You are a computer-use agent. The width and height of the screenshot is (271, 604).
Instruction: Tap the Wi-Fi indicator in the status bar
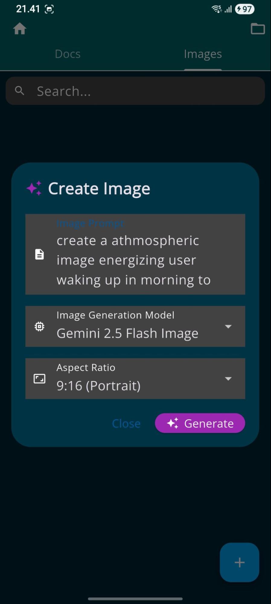coord(216,9)
